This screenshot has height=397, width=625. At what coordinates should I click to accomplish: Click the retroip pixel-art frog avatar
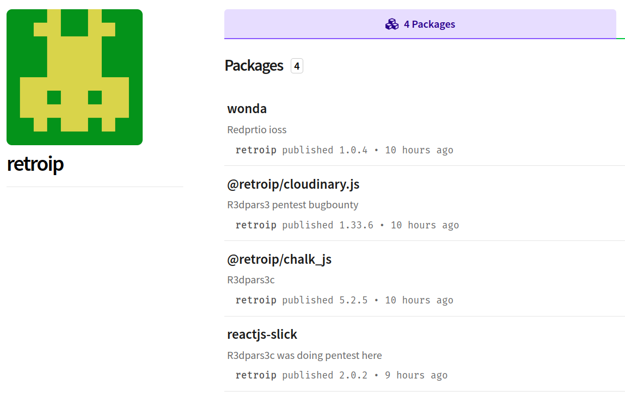tap(75, 77)
